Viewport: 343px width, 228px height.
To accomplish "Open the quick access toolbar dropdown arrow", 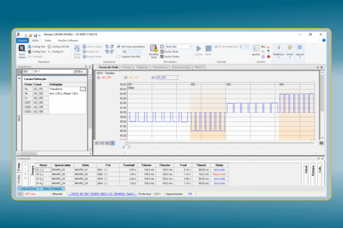I will (39, 35).
